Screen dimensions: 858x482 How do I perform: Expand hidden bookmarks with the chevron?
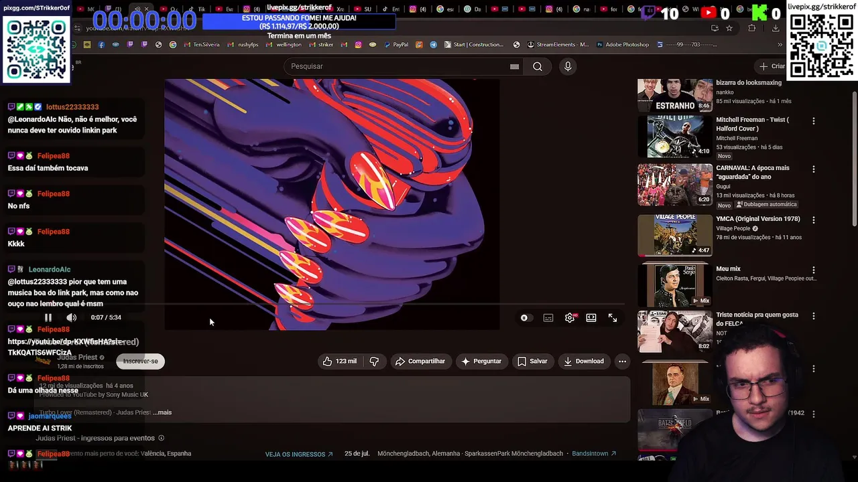tap(780, 45)
